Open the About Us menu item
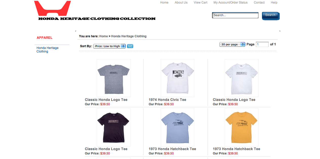Image resolution: width=320 pixels, height=159 pixels. click(x=181, y=3)
